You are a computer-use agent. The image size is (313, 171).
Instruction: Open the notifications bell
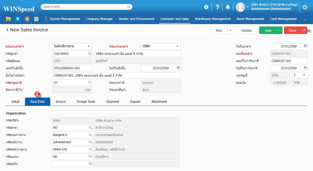(x=228, y=7)
